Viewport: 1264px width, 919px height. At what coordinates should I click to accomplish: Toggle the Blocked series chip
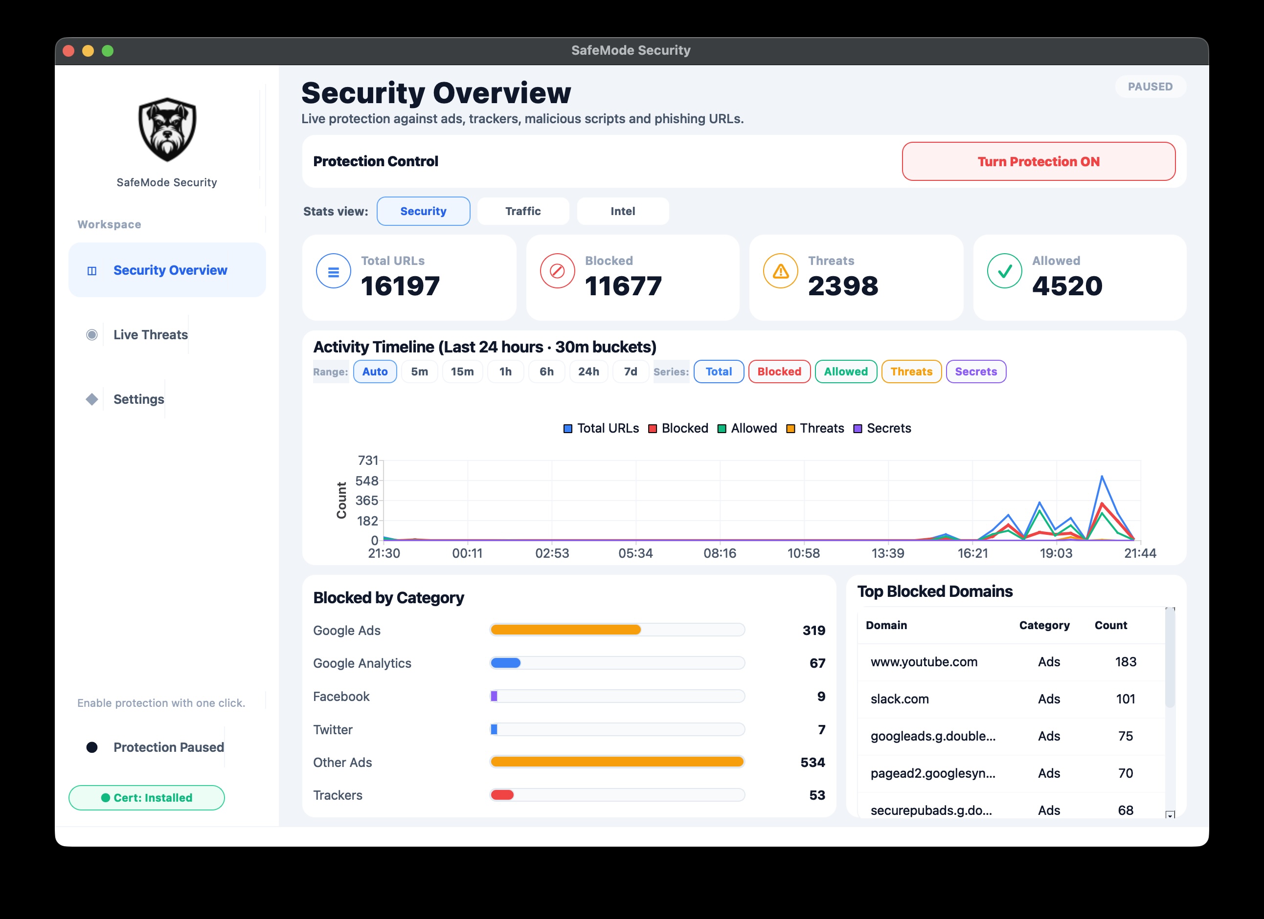point(779,372)
